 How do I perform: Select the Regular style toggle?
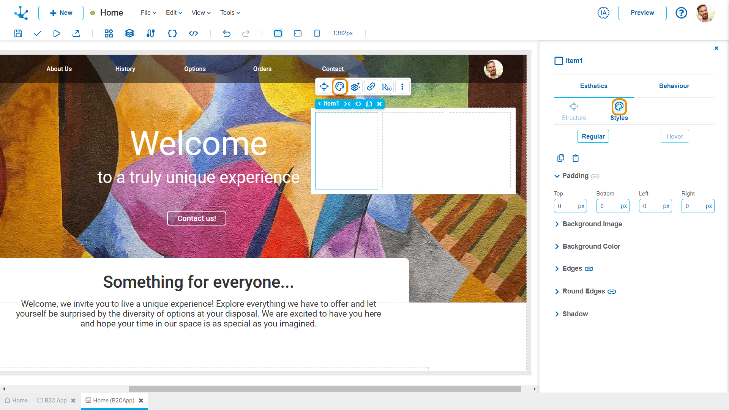(x=593, y=136)
